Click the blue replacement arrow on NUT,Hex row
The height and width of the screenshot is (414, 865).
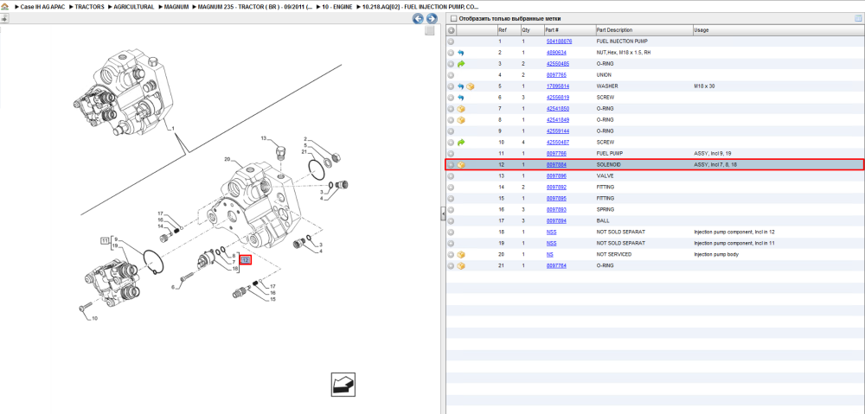tap(461, 53)
